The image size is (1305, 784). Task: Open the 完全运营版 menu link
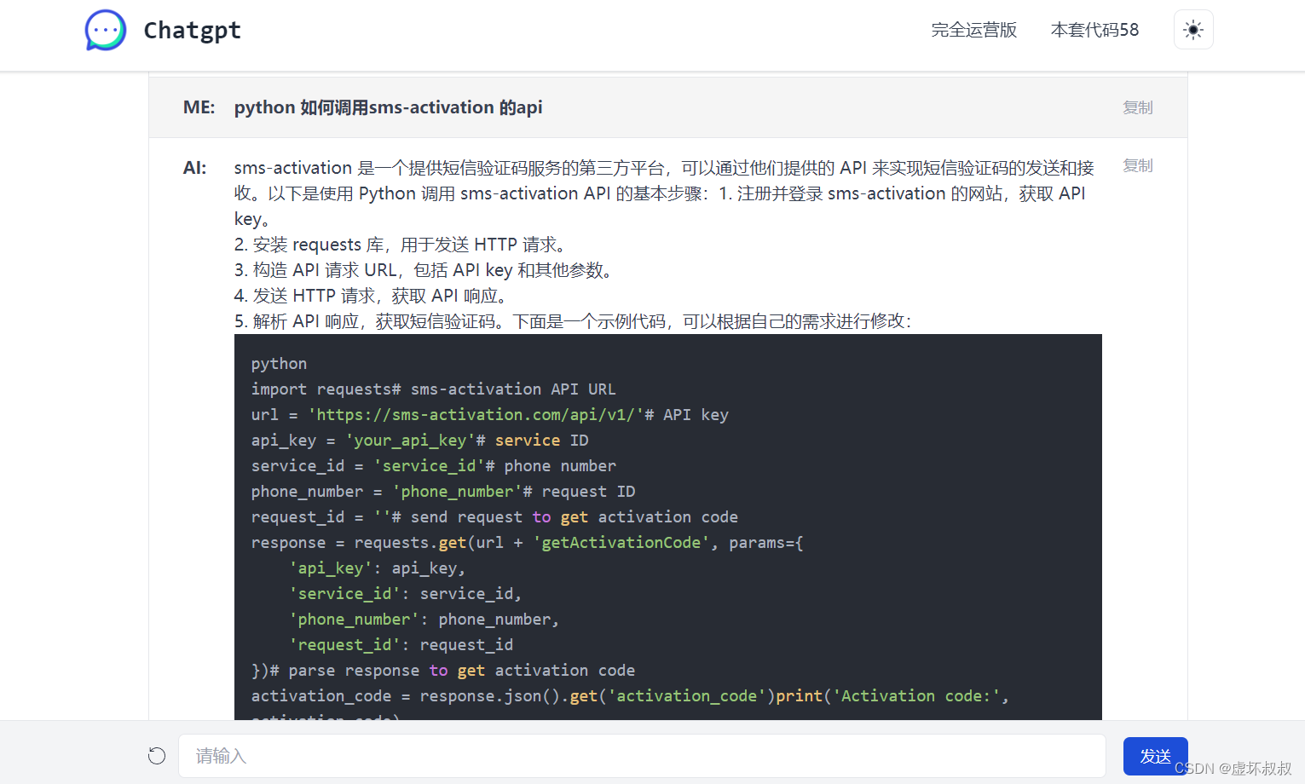[973, 30]
